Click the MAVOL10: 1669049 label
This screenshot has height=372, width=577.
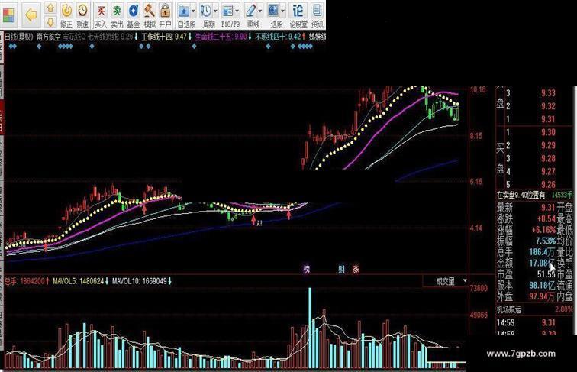[142, 281]
